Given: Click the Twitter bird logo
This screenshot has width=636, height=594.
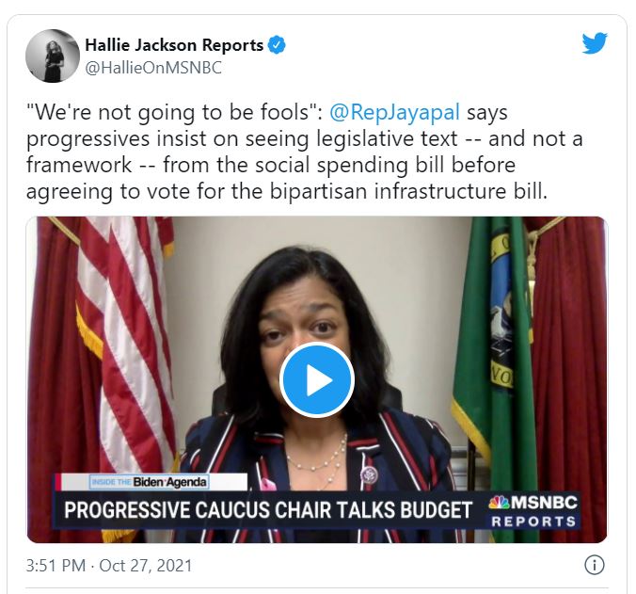Looking at the screenshot, I should click(x=595, y=42).
